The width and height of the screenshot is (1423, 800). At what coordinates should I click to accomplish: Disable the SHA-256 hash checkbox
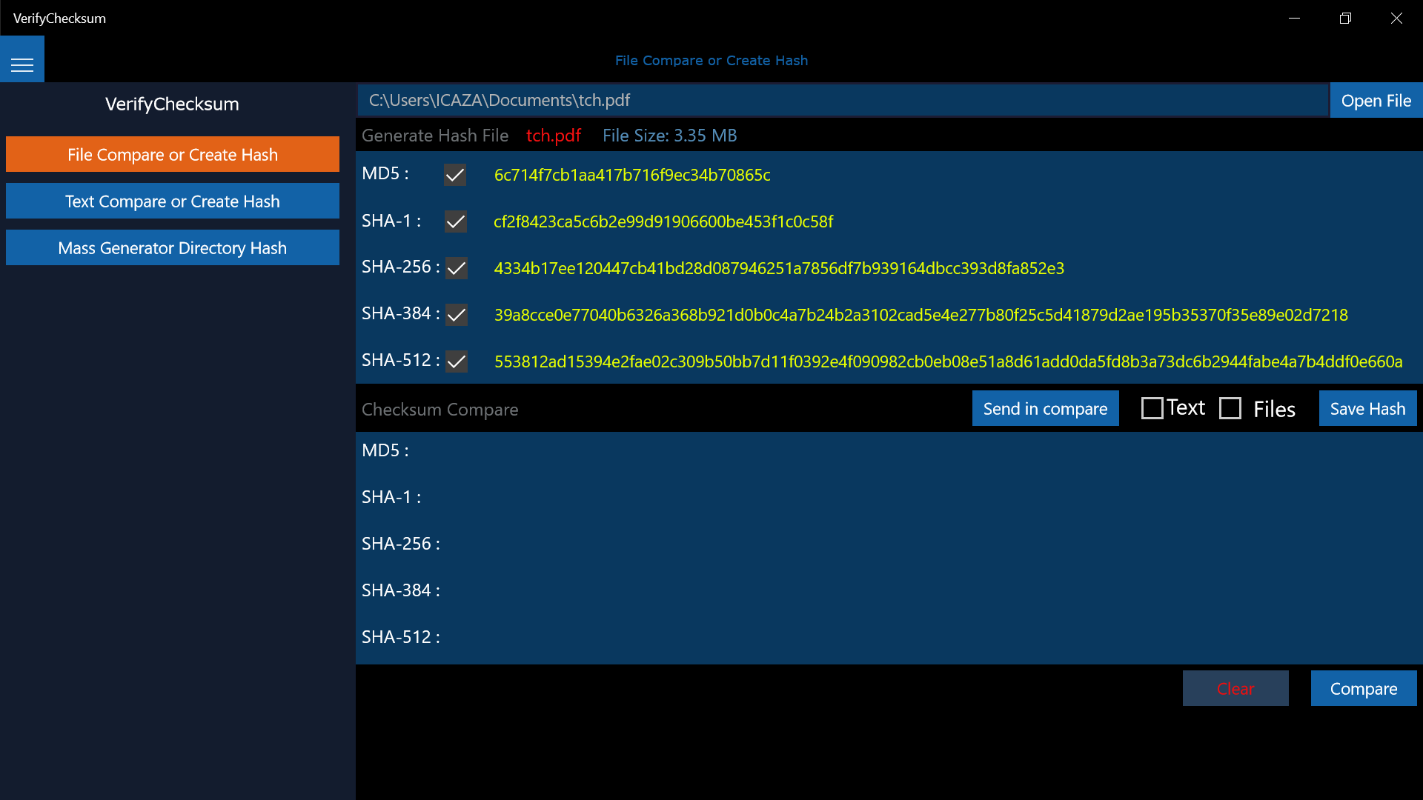457,268
